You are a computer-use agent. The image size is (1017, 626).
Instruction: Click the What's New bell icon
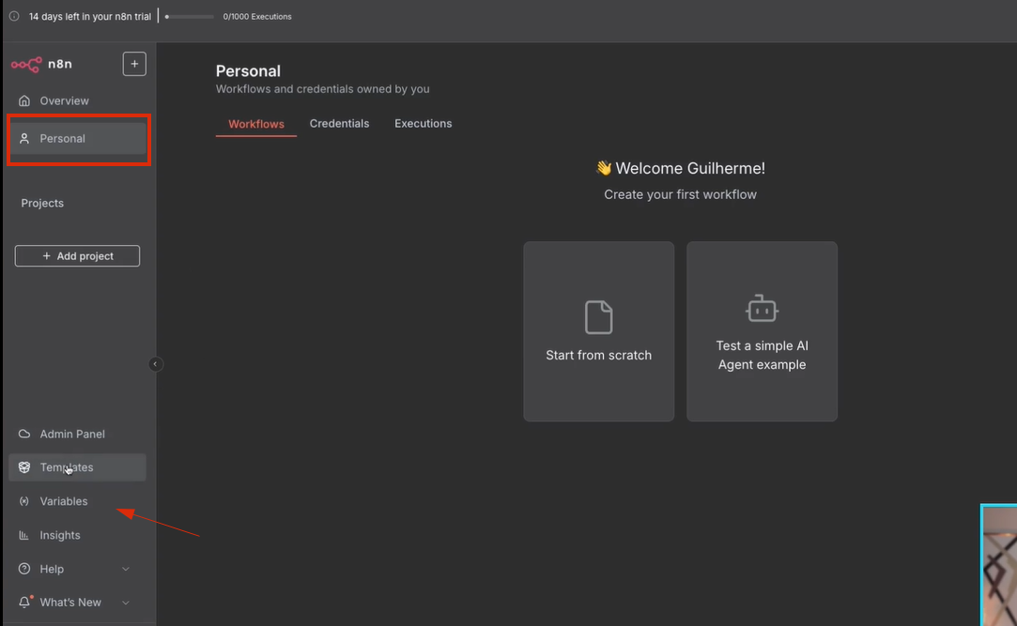(24, 602)
